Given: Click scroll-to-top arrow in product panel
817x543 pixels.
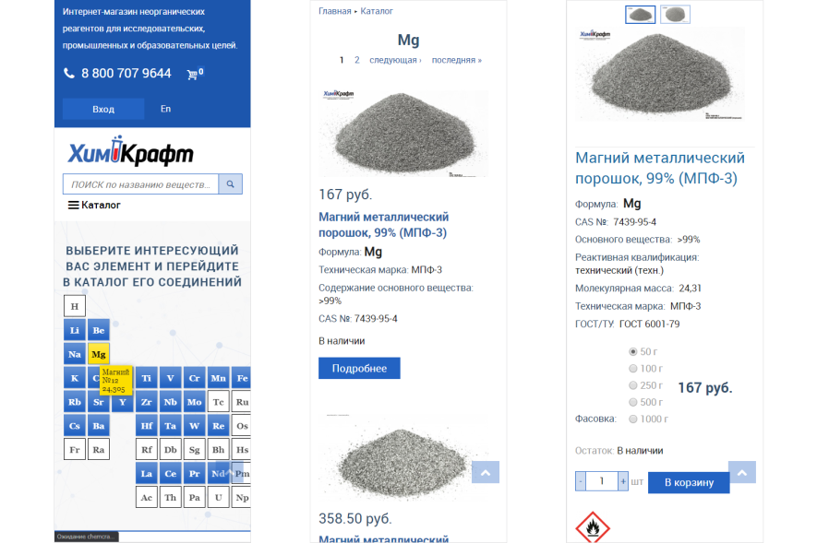Looking at the screenshot, I should (742, 472).
